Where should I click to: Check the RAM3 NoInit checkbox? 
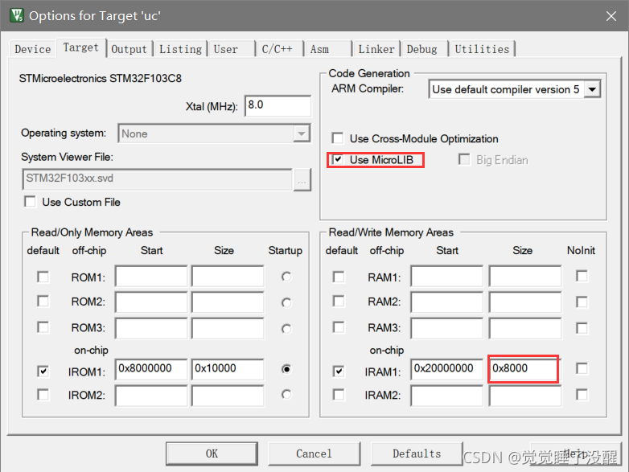(582, 328)
